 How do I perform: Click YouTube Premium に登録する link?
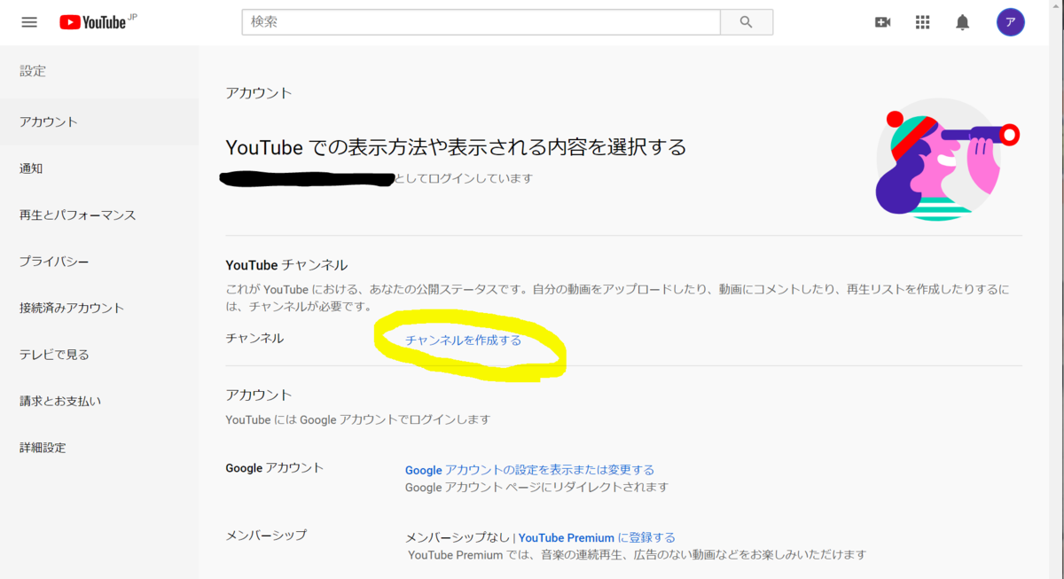click(597, 537)
